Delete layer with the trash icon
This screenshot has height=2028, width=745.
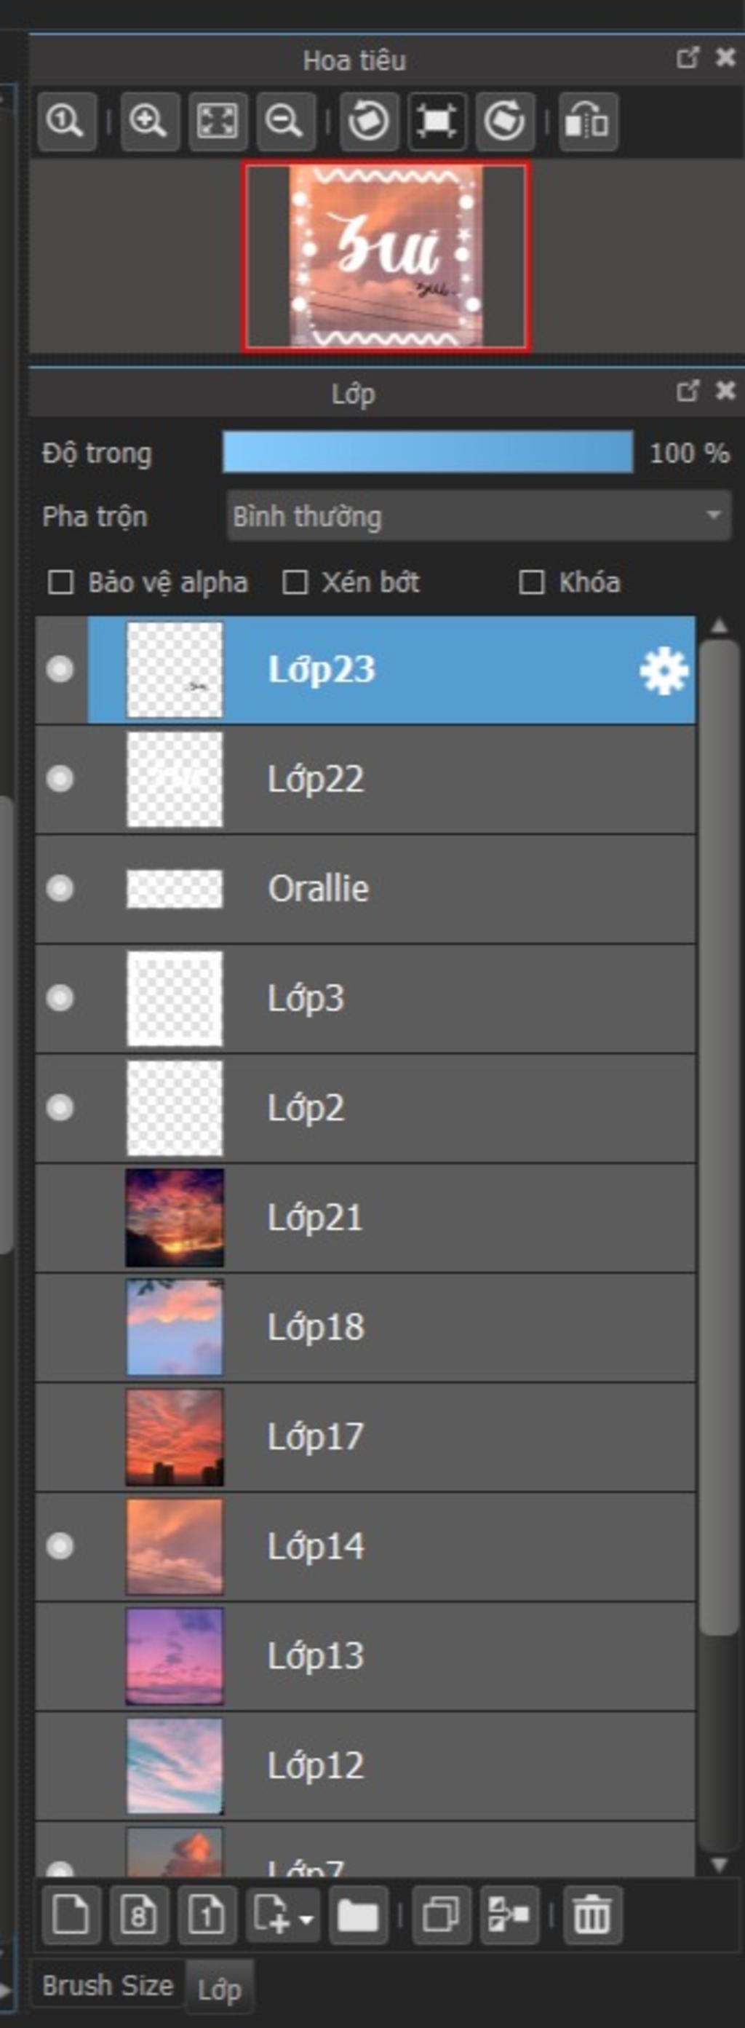pos(592,1914)
